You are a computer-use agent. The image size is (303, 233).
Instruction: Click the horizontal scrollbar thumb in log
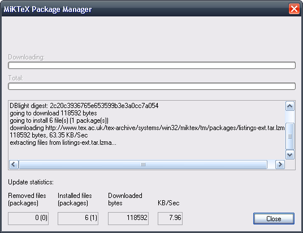tap(143, 165)
